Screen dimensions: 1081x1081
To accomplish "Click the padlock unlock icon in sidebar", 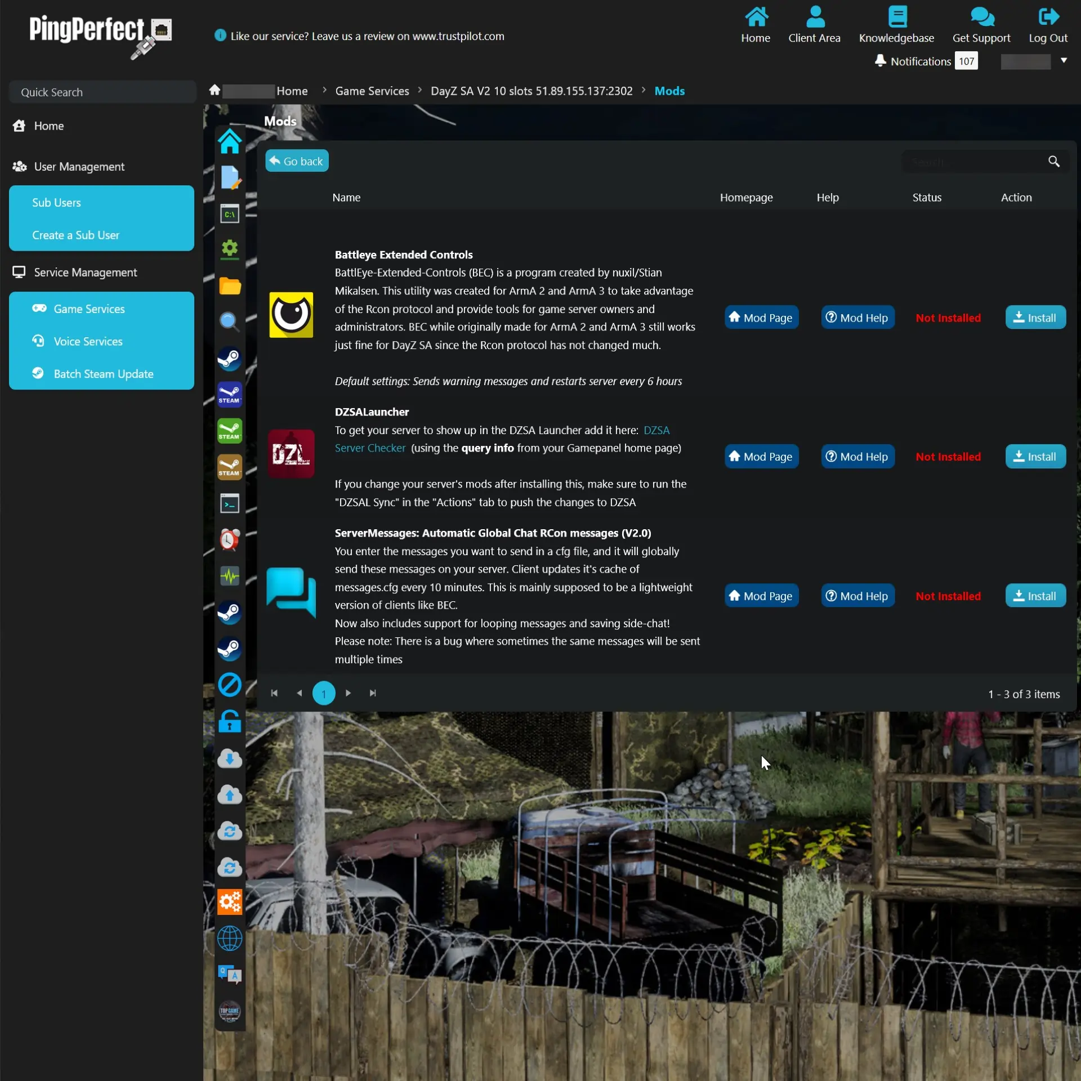I will pos(230,721).
